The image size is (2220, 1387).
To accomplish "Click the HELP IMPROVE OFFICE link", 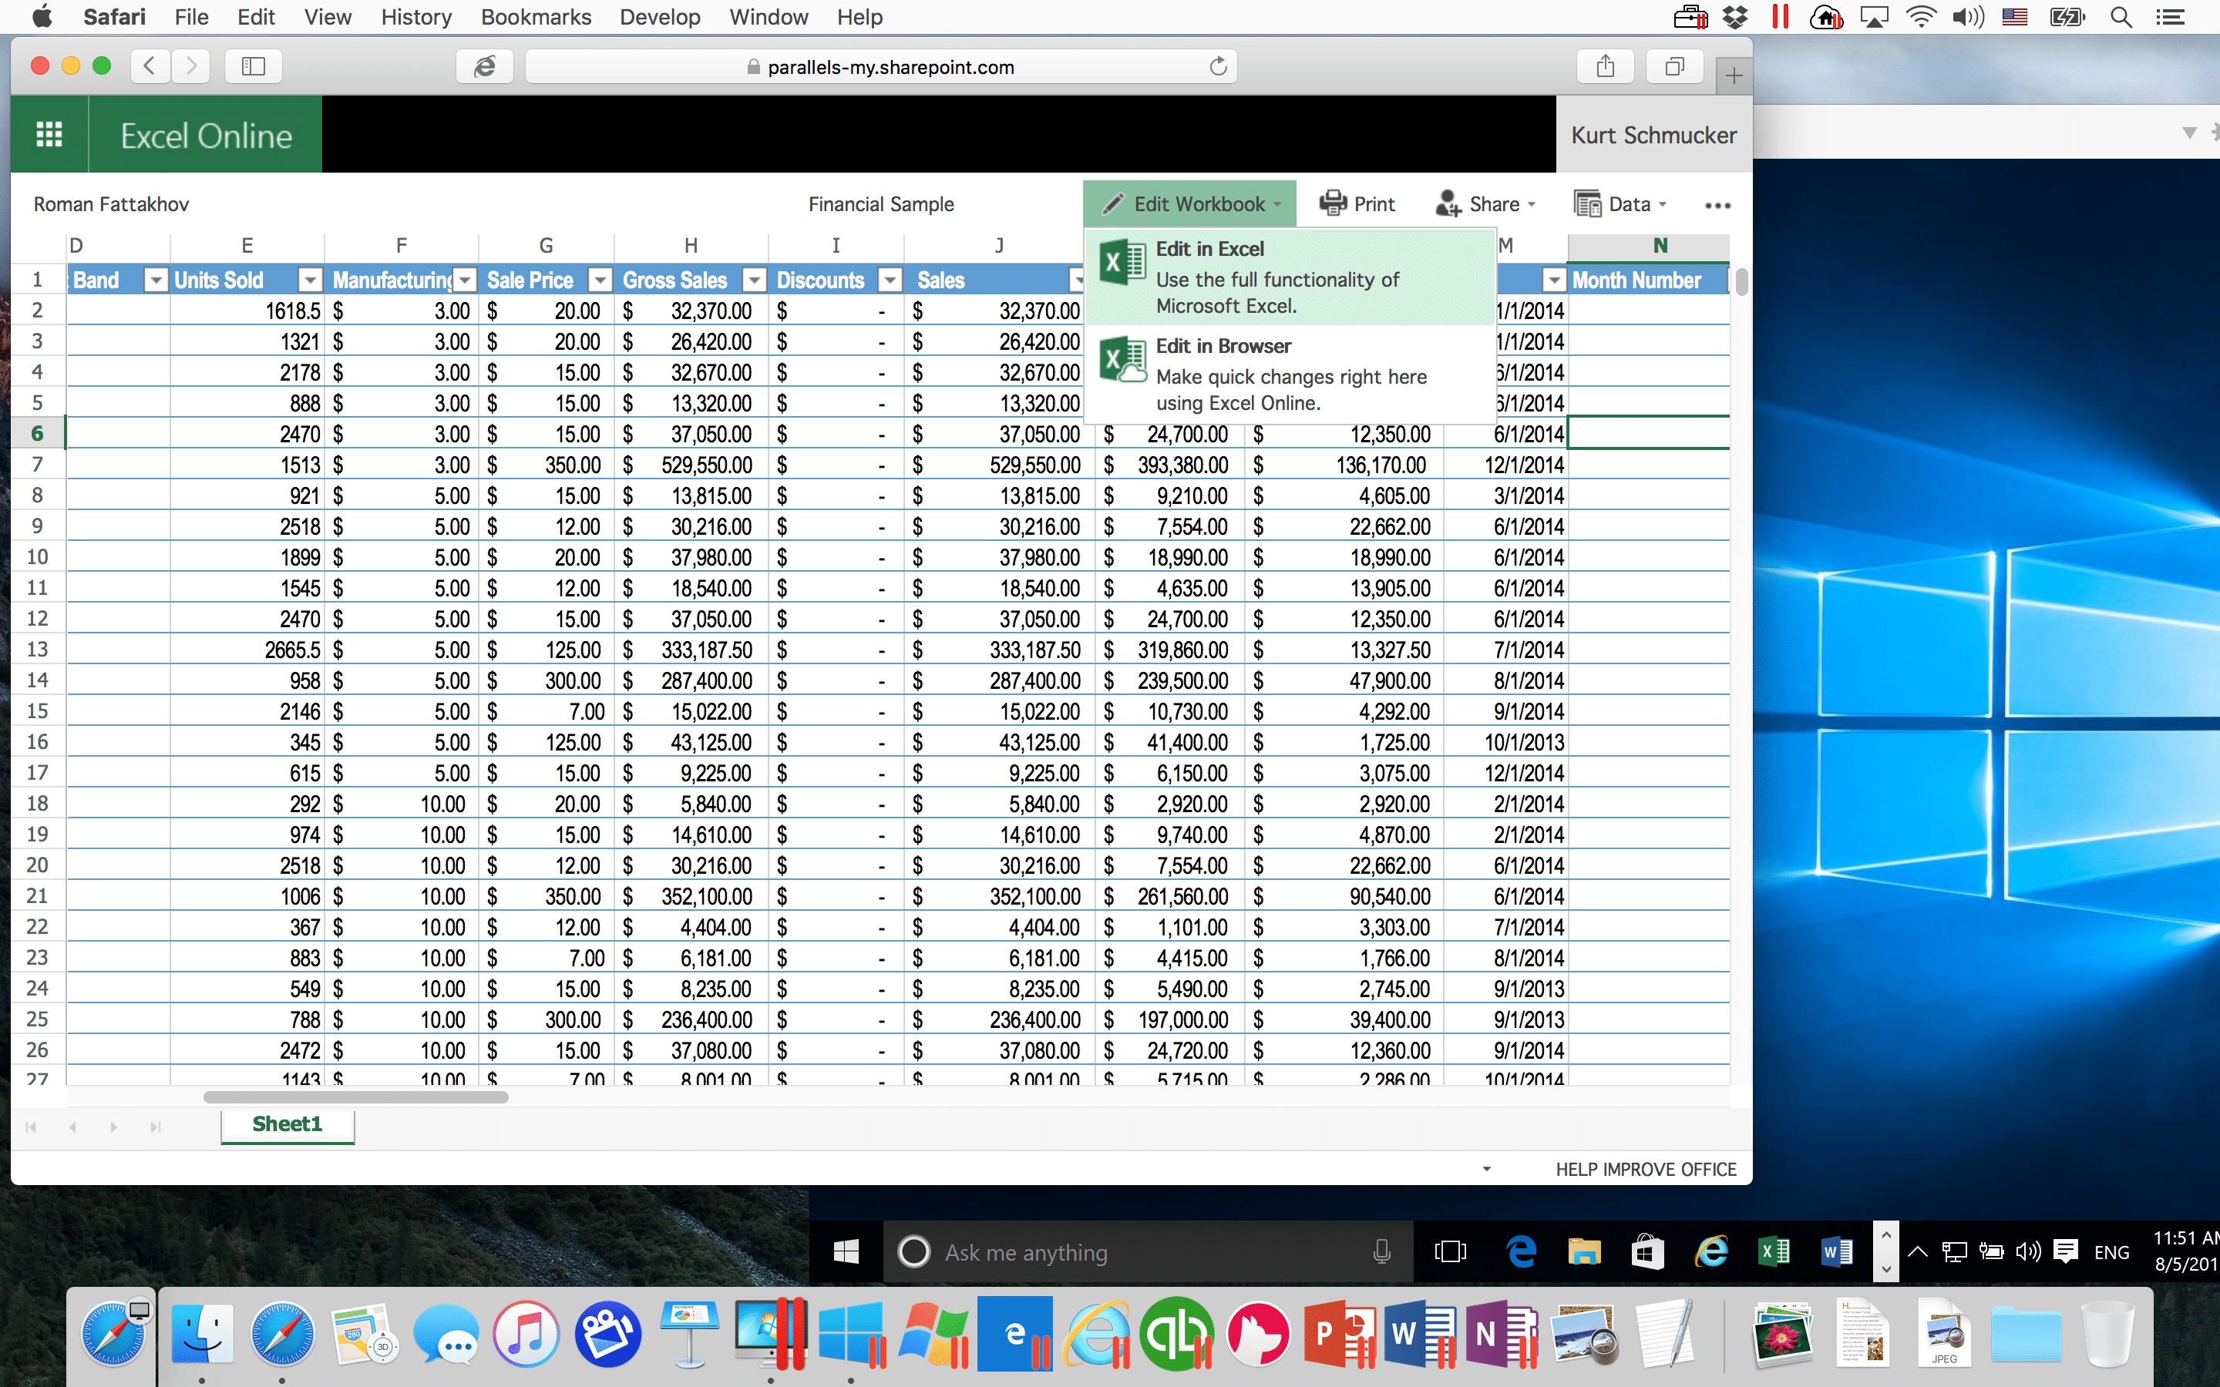I will point(1645,1170).
